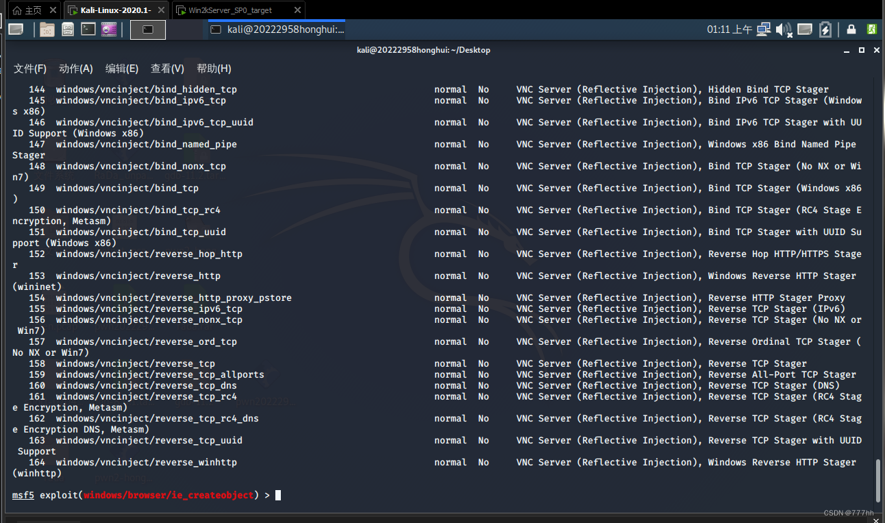Open the network connections tray icon
This screenshot has width=885, height=523.
[x=763, y=29]
